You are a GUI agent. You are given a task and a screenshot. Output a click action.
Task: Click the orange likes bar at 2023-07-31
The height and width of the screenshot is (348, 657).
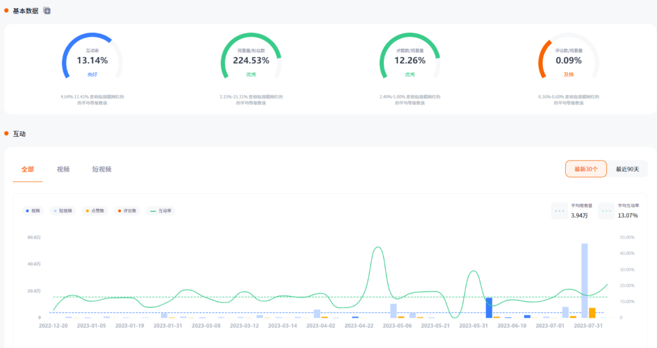coord(592,313)
